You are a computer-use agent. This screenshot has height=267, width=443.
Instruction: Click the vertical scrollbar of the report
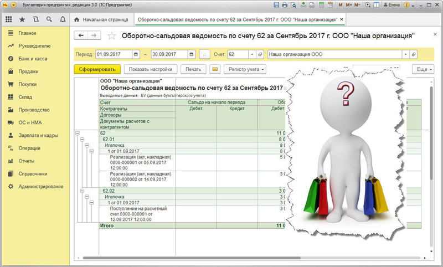431,133
